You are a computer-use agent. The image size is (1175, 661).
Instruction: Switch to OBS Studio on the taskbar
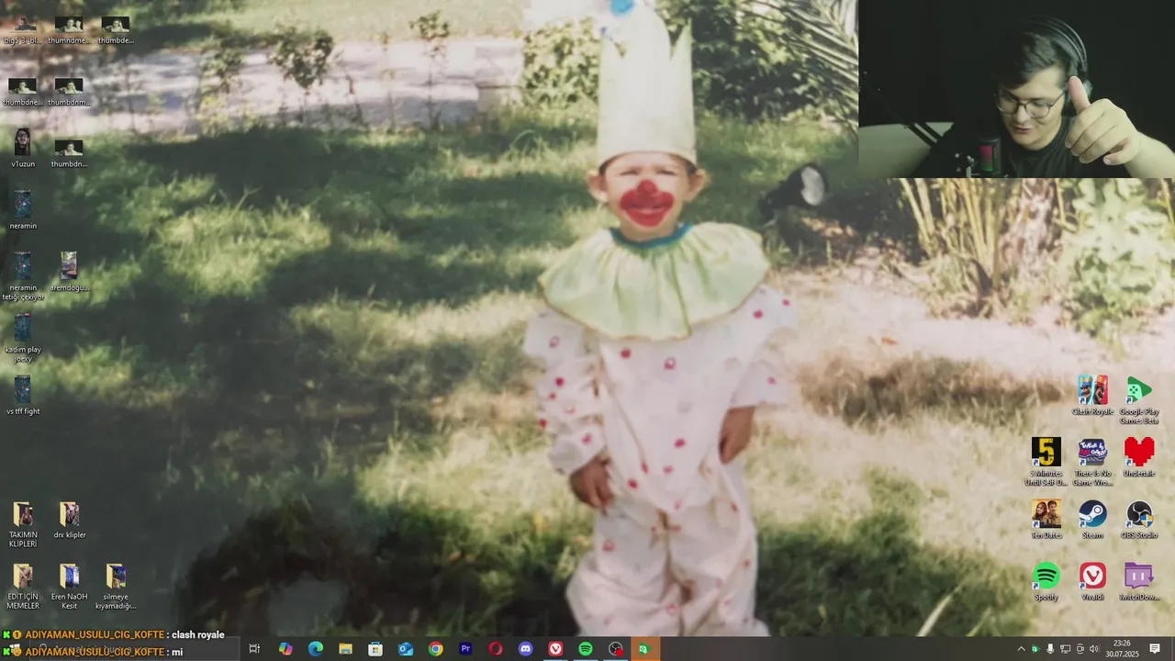[x=616, y=649]
